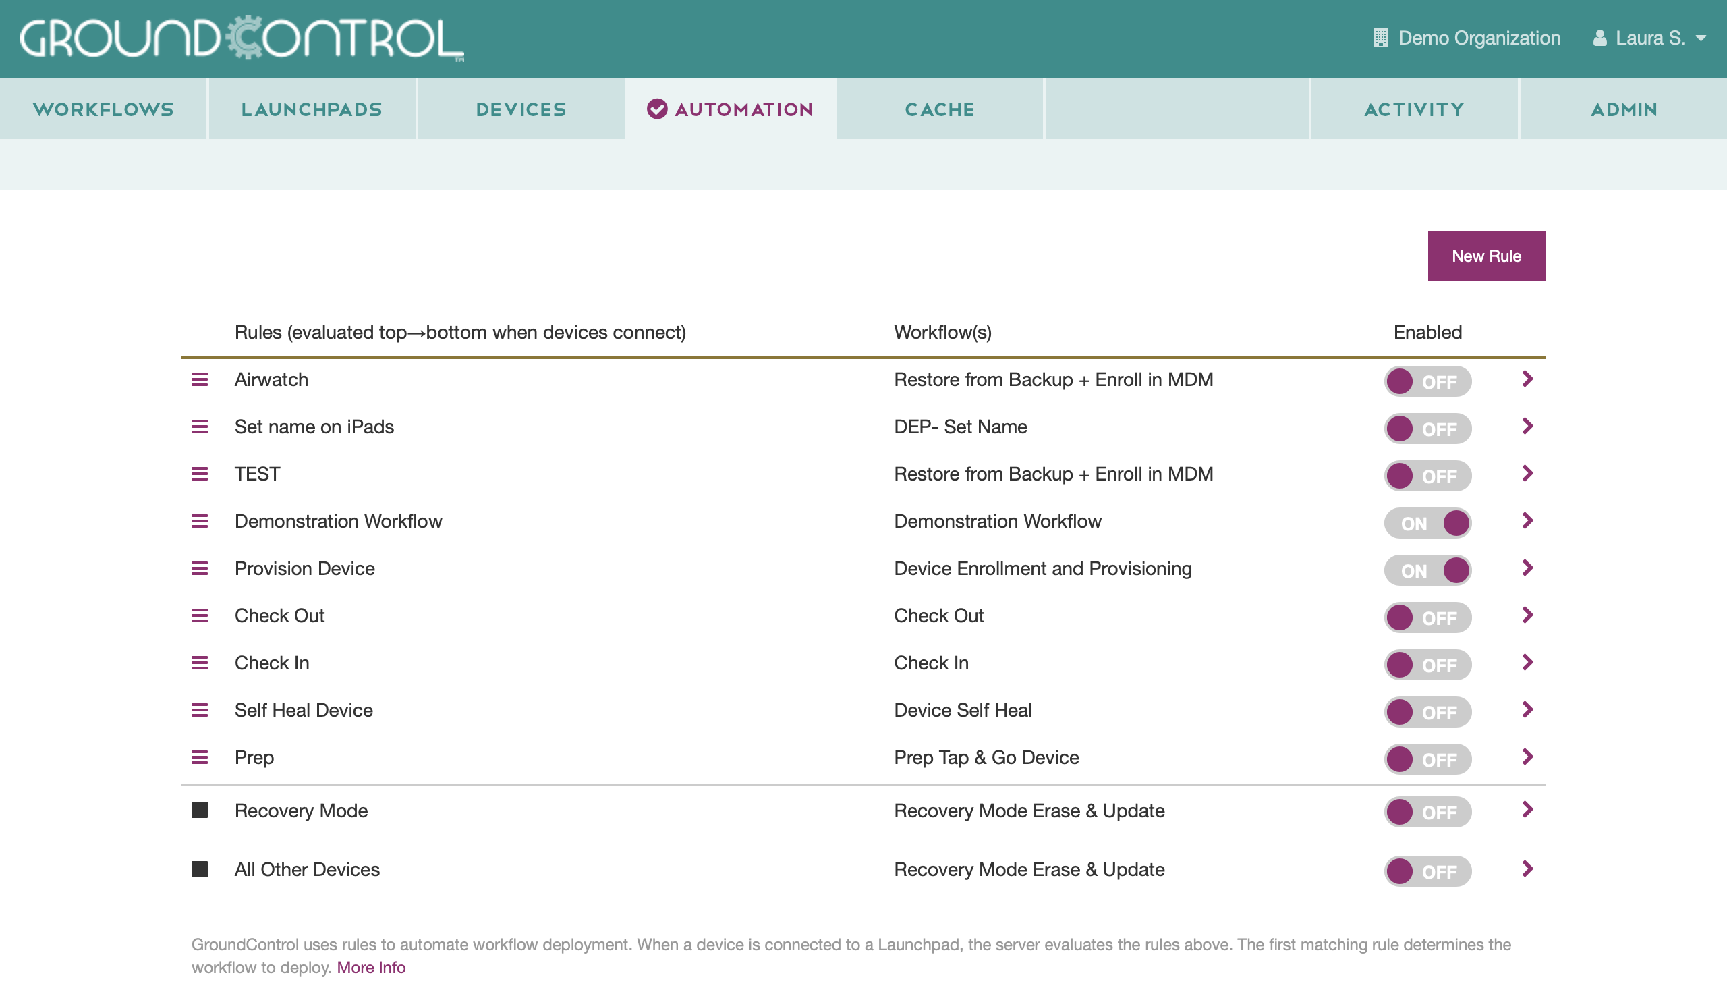Enable the Set name on iPads rule

point(1427,429)
